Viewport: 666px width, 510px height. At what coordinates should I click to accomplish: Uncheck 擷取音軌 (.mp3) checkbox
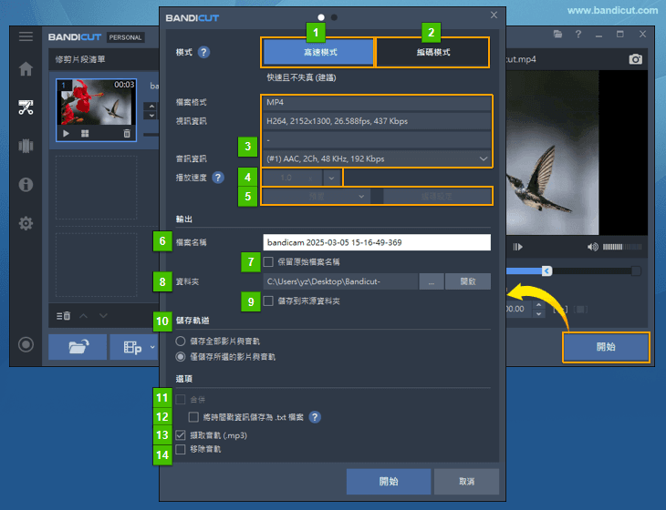(181, 435)
